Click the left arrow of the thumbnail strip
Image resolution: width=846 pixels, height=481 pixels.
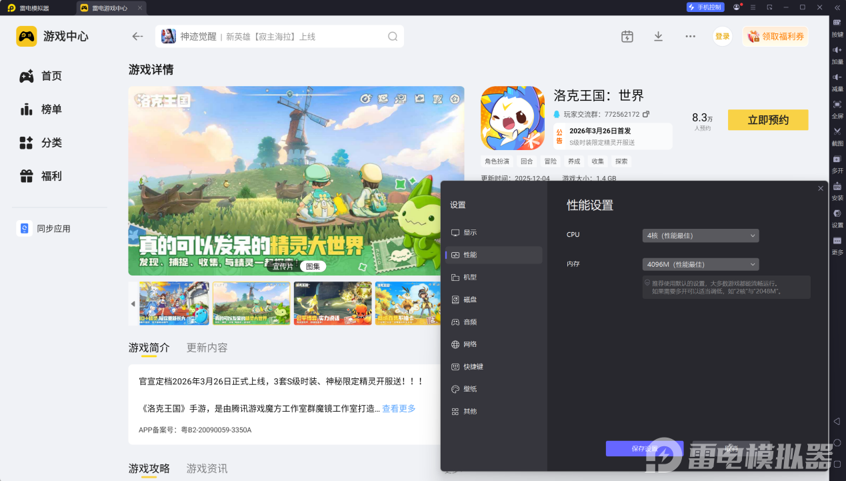pyautogui.click(x=133, y=304)
